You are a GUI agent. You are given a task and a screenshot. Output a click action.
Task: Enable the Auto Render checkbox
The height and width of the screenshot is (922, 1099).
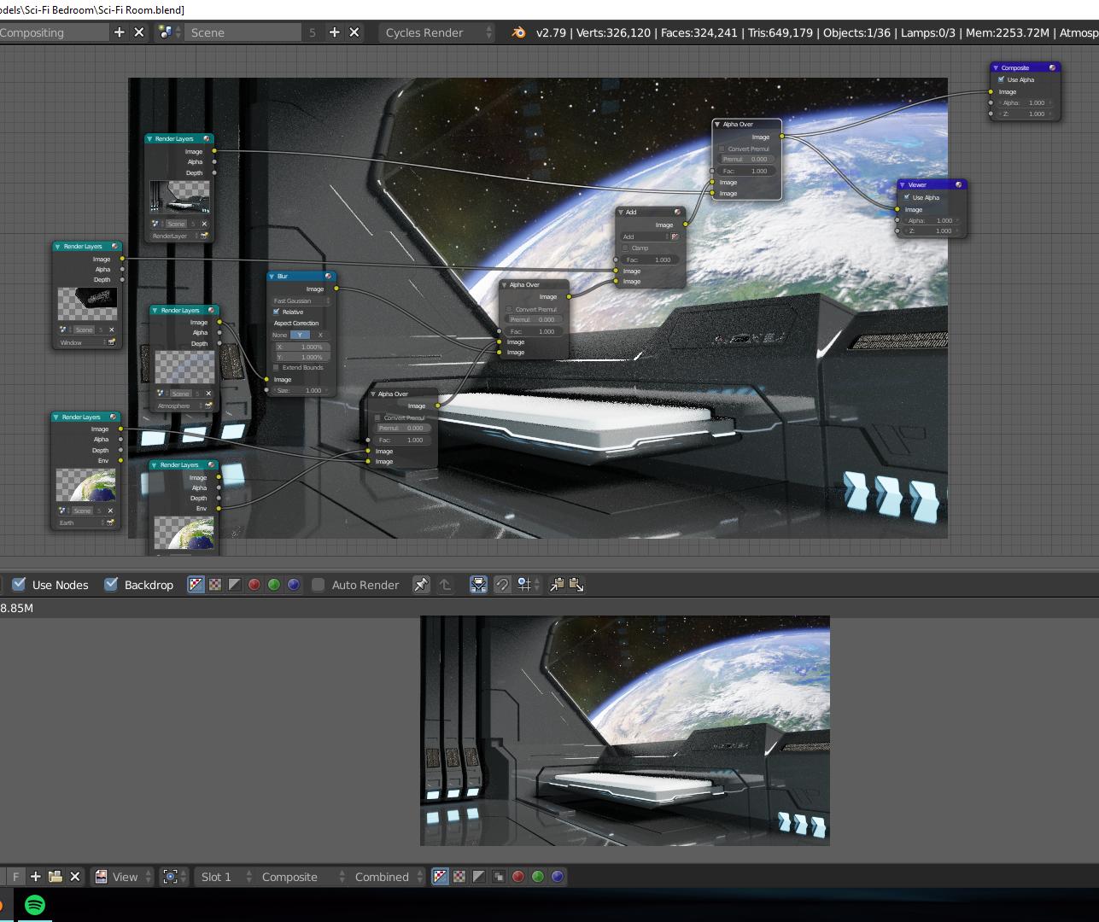coord(319,585)
